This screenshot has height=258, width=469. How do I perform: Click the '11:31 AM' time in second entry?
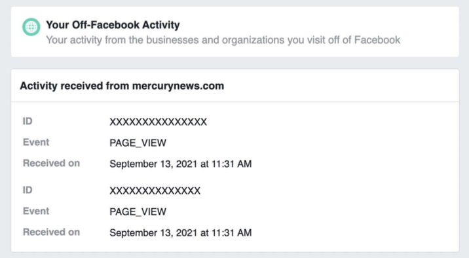click(x=231, y=232)
